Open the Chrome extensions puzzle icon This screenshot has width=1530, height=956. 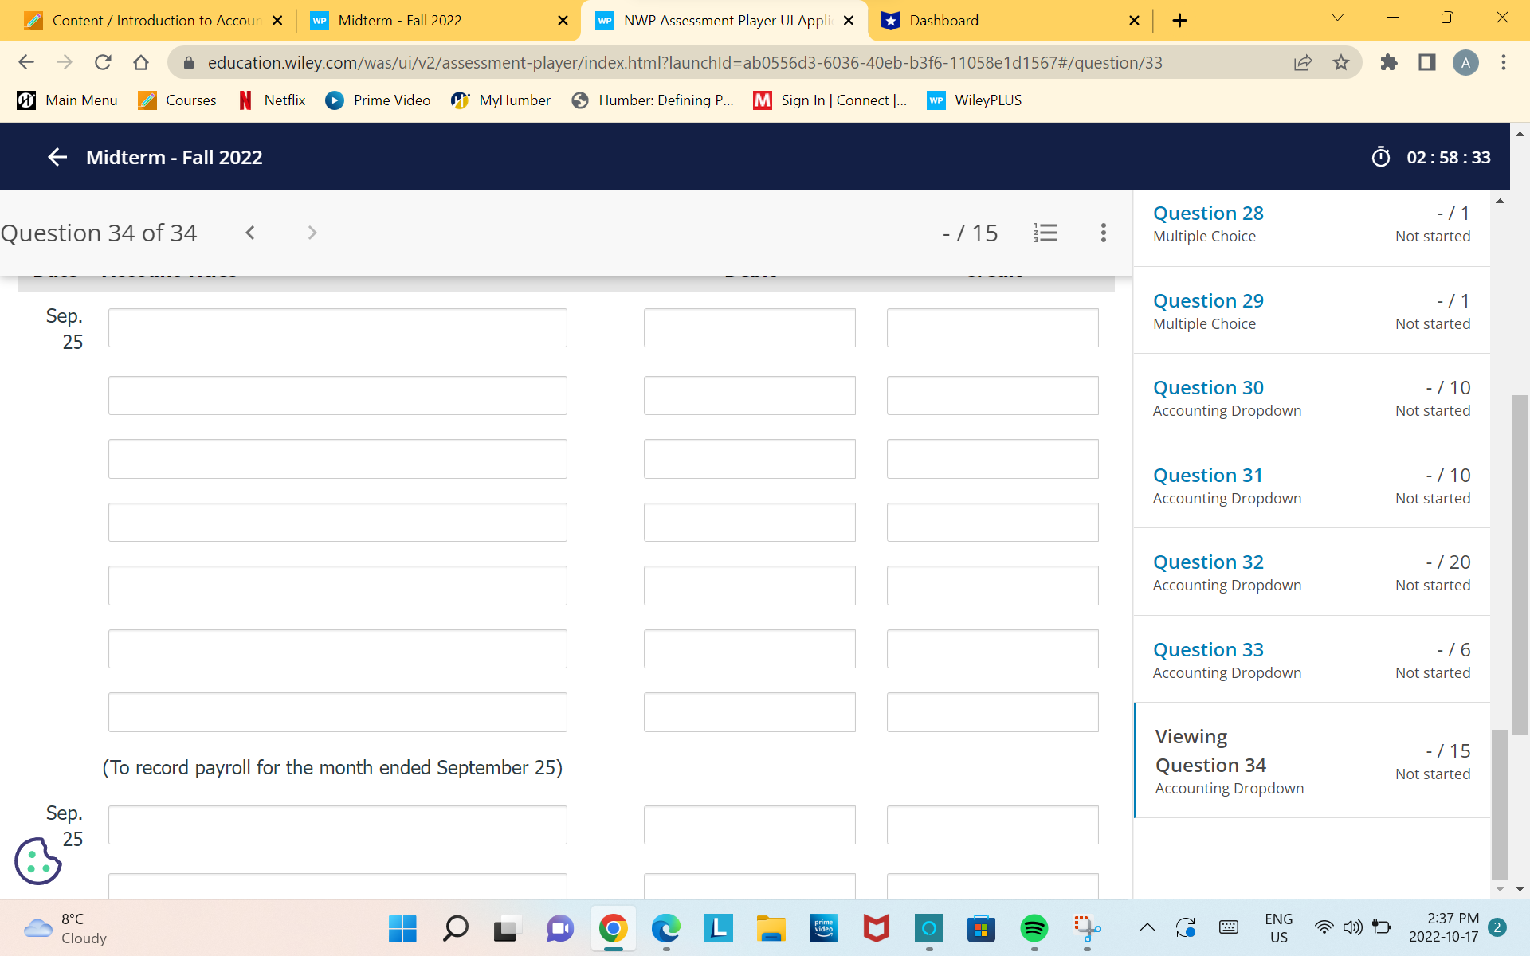[1389, 62]
